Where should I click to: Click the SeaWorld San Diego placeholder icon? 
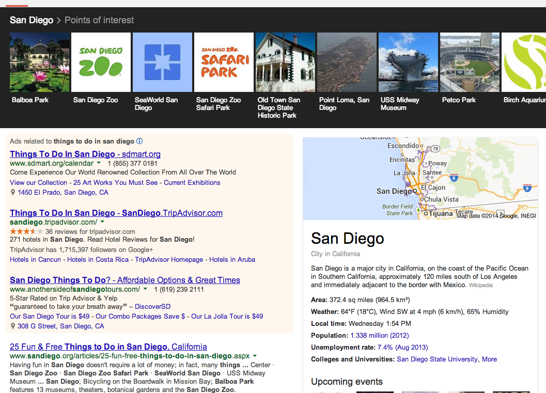pyautogui.click(x=162, y=62)
